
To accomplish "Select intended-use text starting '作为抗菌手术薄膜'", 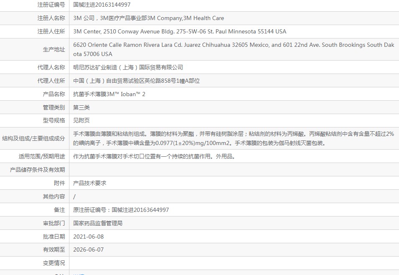I will coord(154,156).
